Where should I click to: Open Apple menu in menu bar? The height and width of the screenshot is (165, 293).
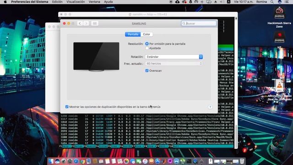click(x=5, y=2)
